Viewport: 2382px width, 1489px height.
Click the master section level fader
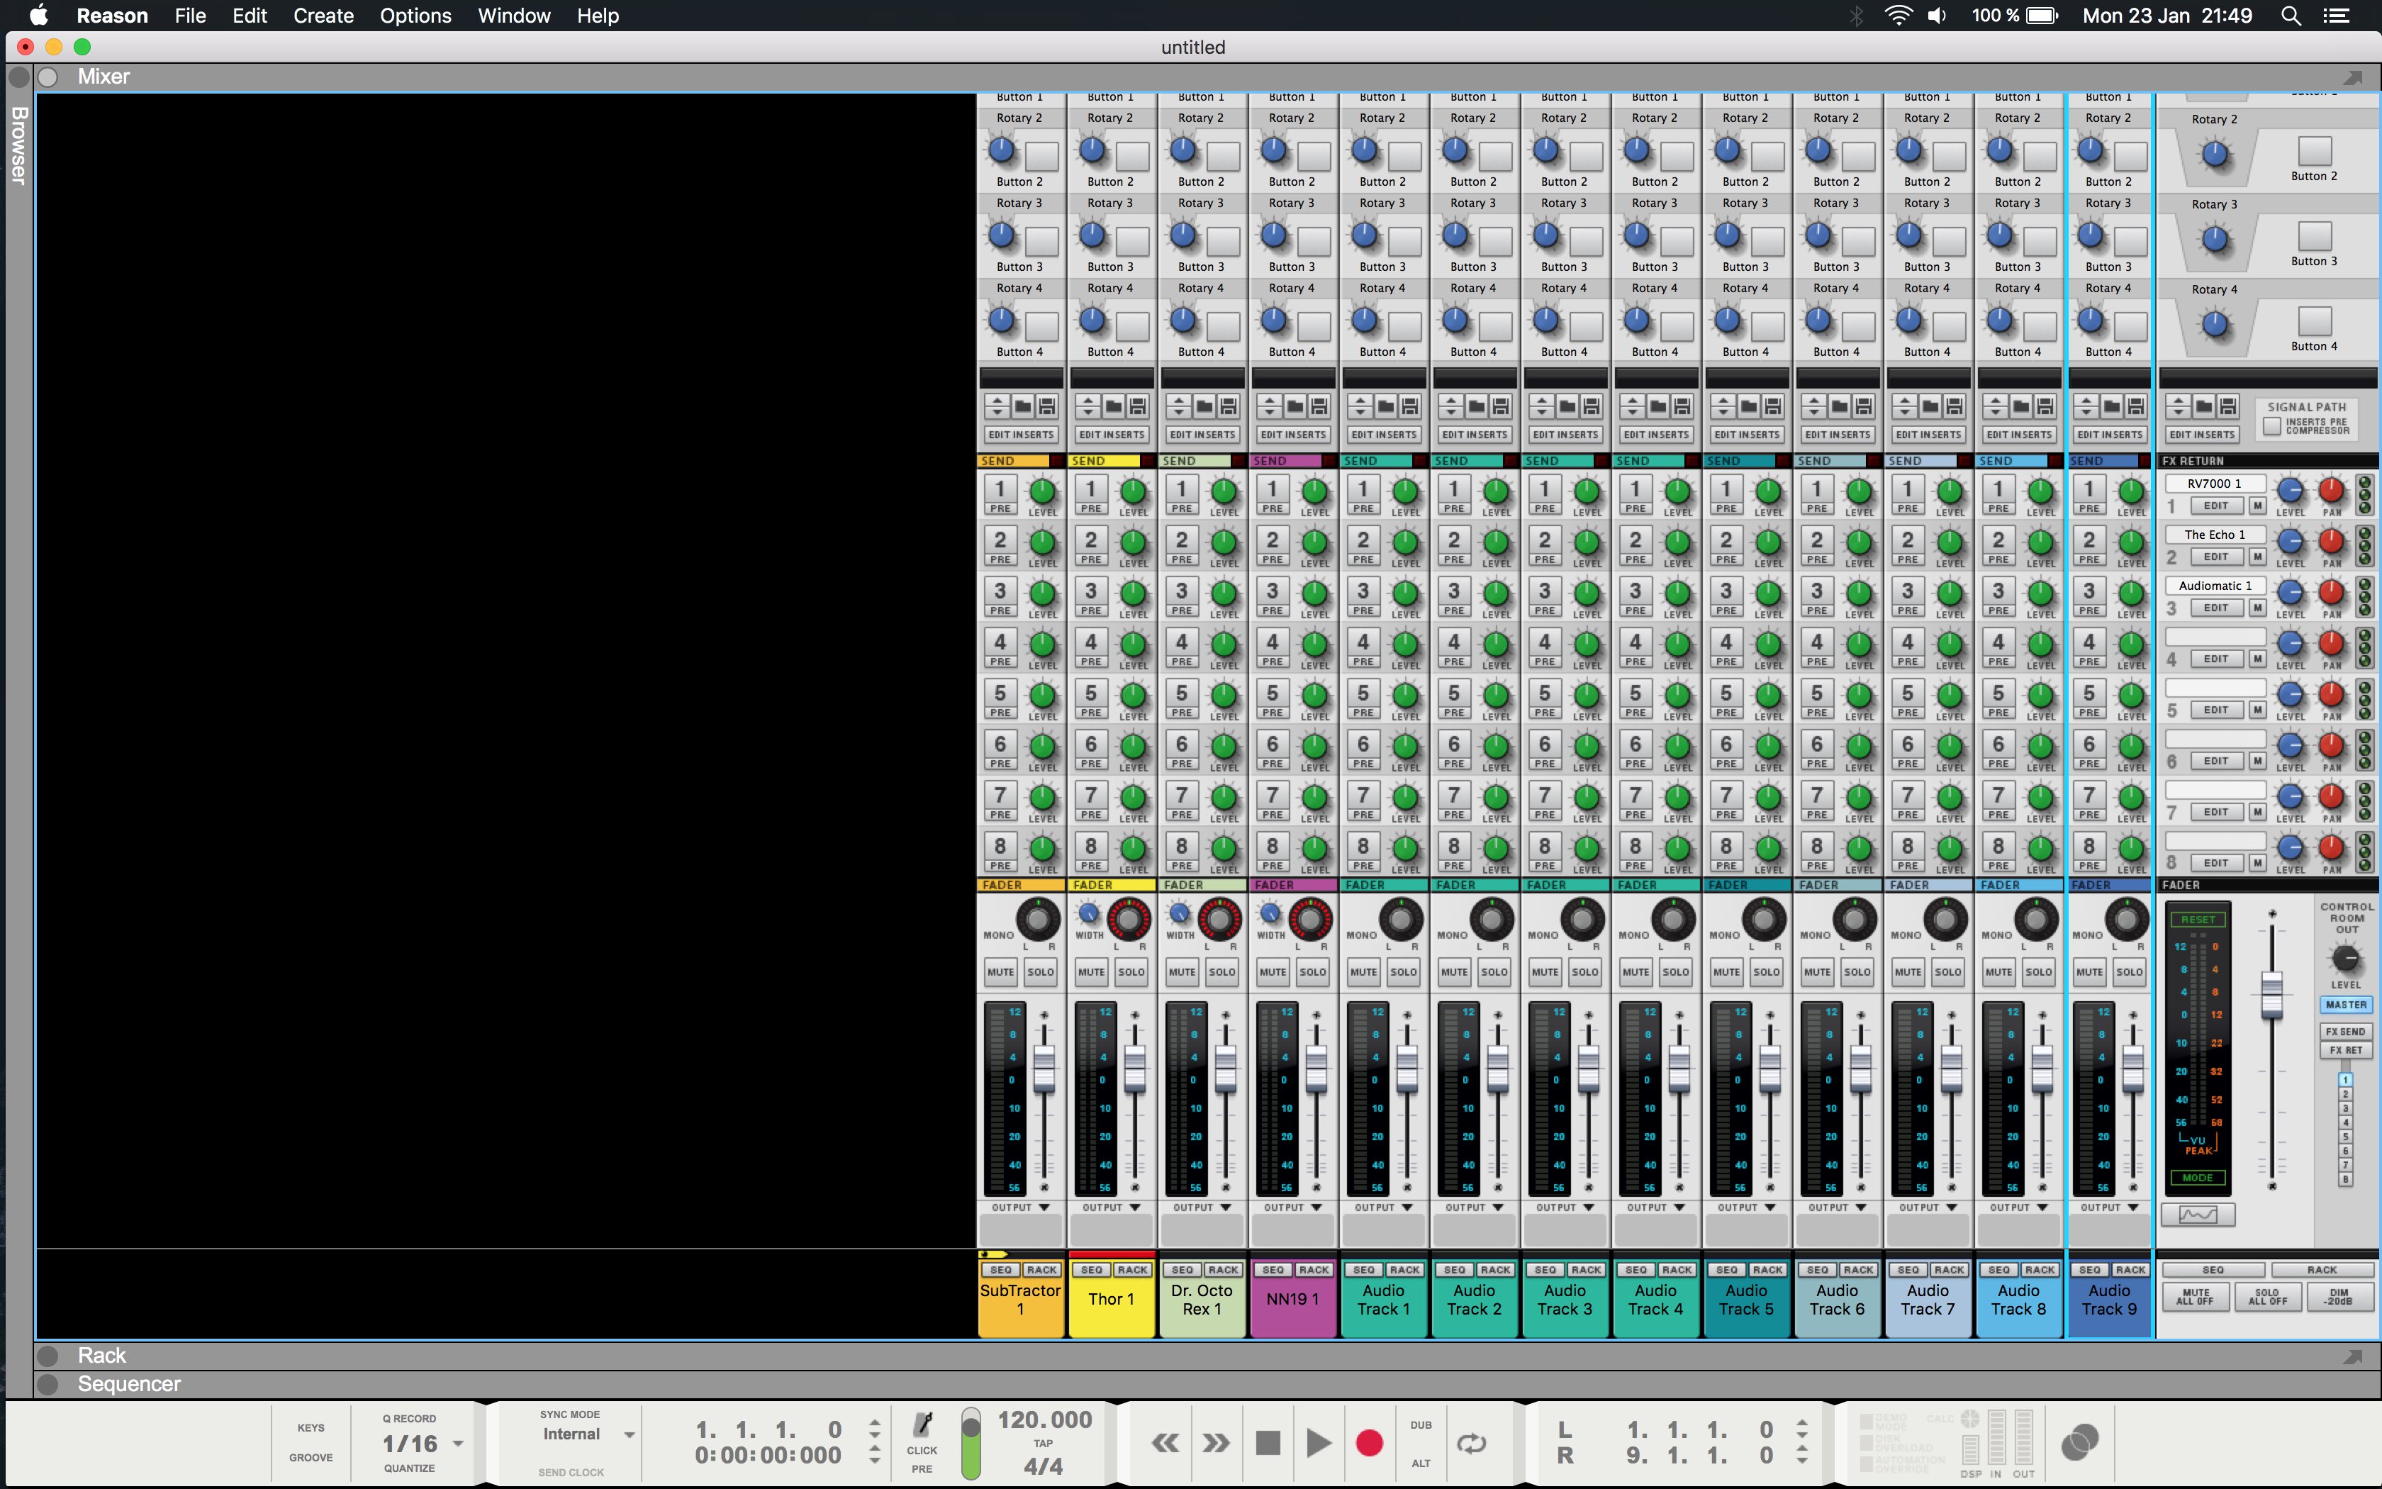2271,995
